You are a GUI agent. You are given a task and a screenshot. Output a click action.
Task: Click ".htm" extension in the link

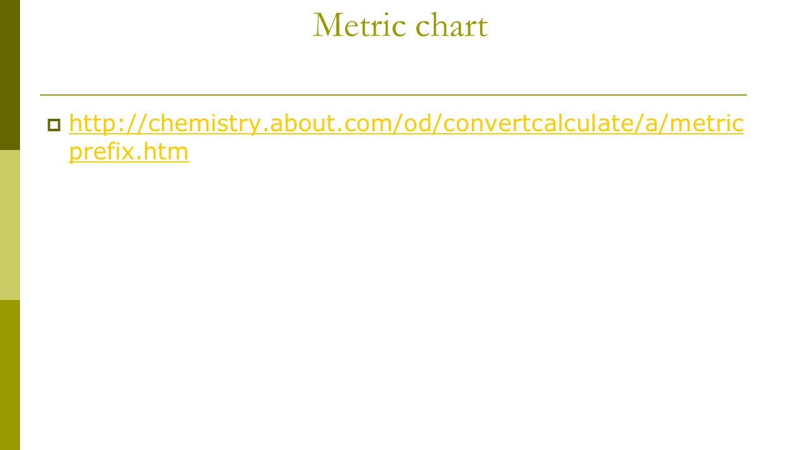[165, 151]
